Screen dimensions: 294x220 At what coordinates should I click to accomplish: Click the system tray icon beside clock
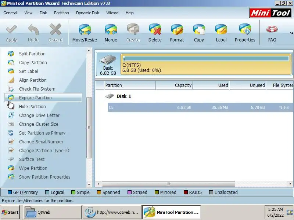coord(290,212)
